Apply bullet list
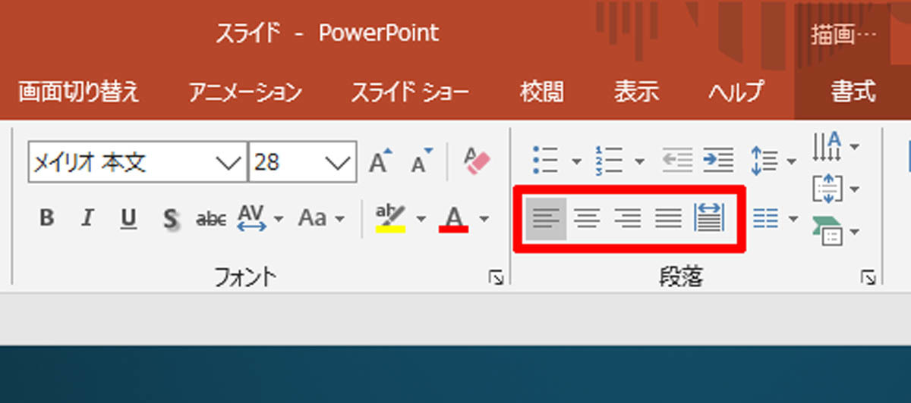This screenshot has width=911, height=403. pos(546,161)
